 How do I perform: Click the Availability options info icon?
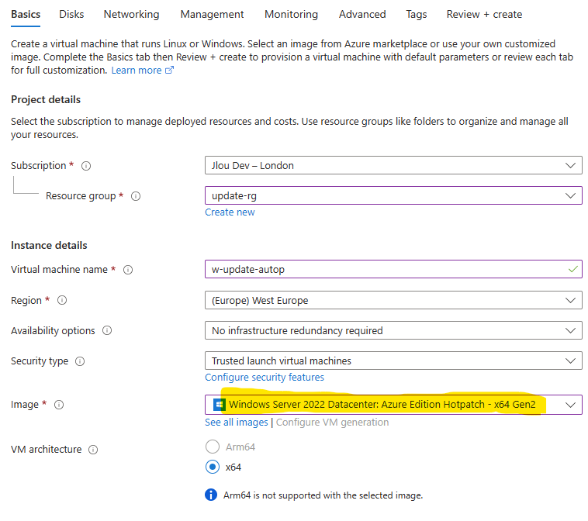107,330
